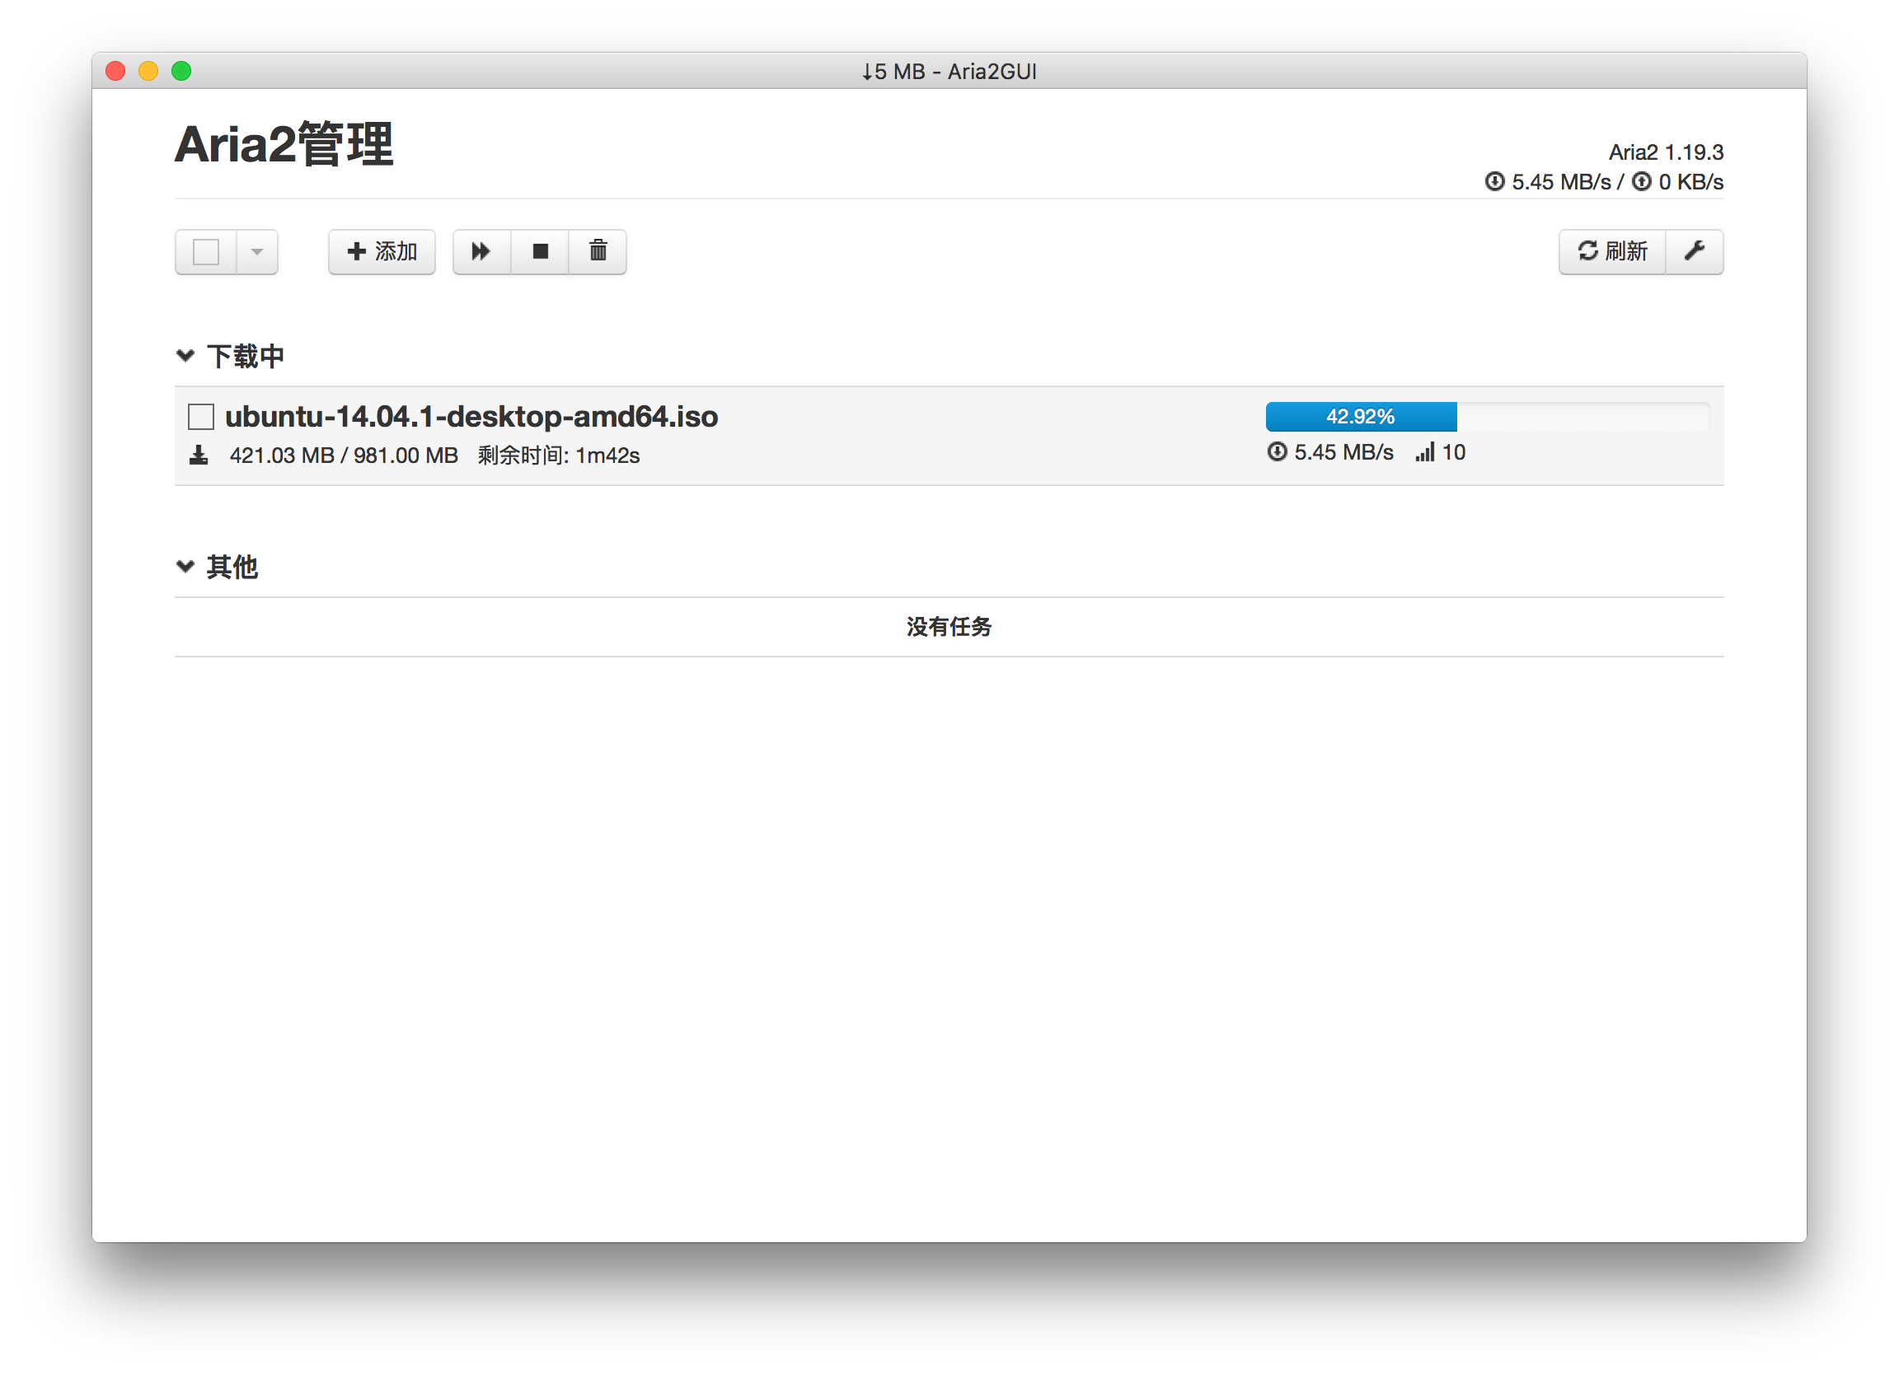The width and height of the screenshot is (1899, 1374).
Task: Open the selection dropdown arrow beside checkbox
Action: click(x=257, y=252)
